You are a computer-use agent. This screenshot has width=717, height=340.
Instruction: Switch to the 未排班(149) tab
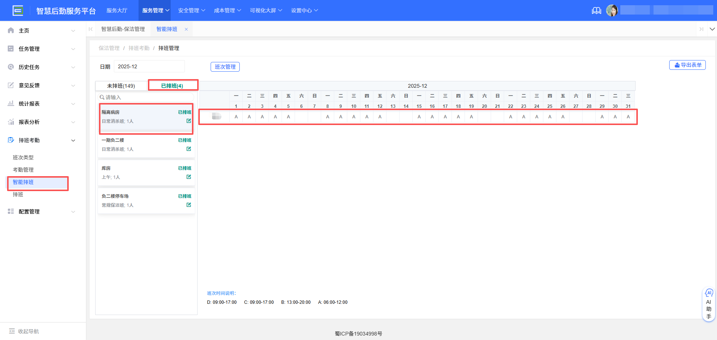pos(121,85)
